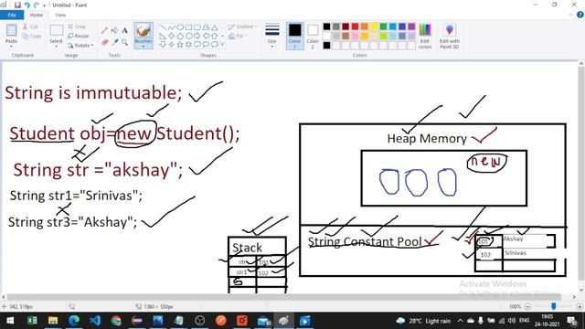This screenshot has height=329, width=585.
Task: Collapse the ribbon using the chevron
Action: 570,15
